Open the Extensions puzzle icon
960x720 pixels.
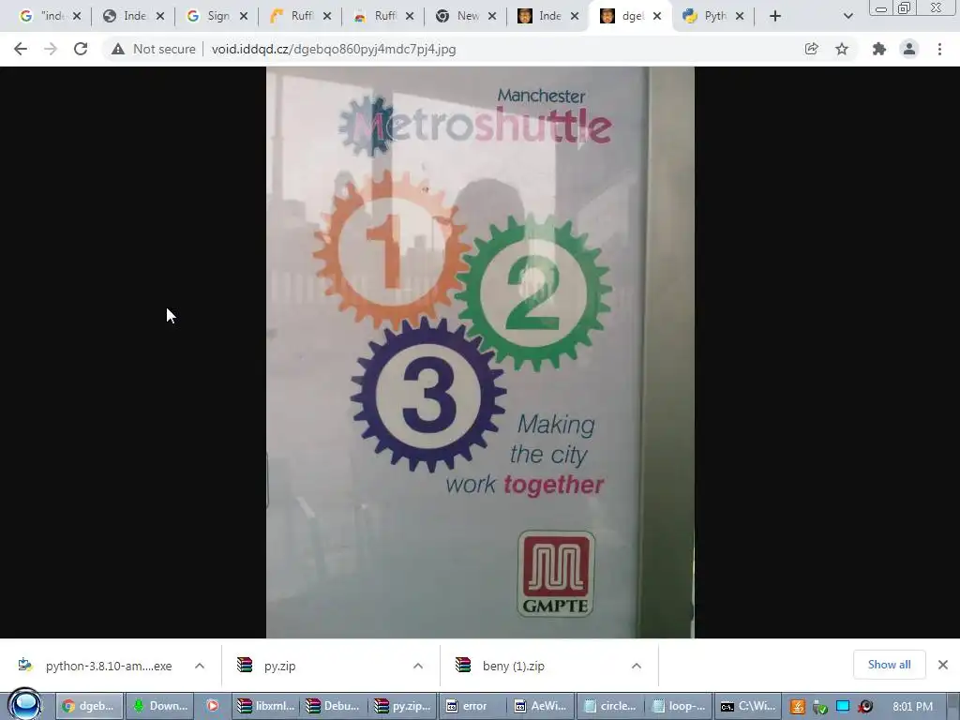coord(879,49)
